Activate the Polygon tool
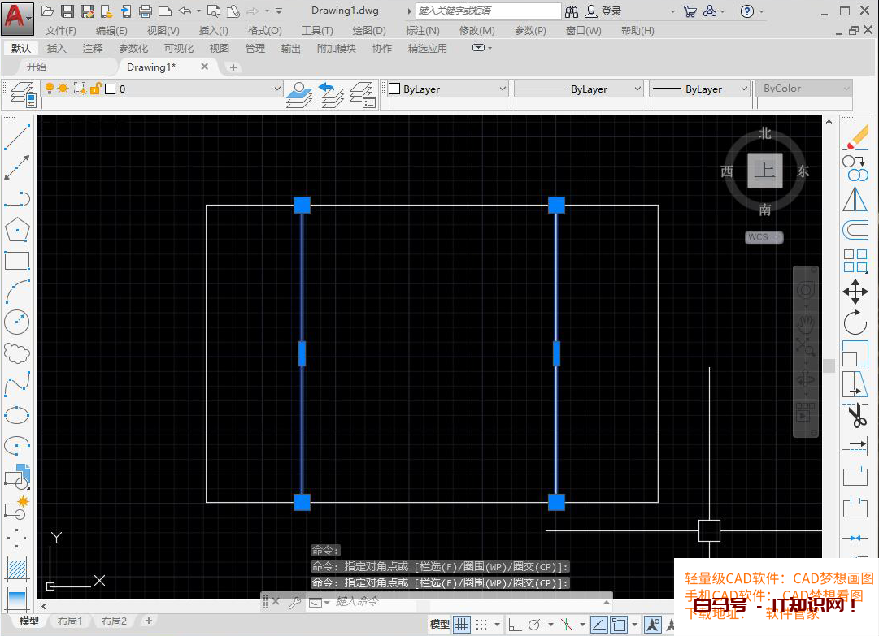 pyautogui.click(x=17, y=228)
